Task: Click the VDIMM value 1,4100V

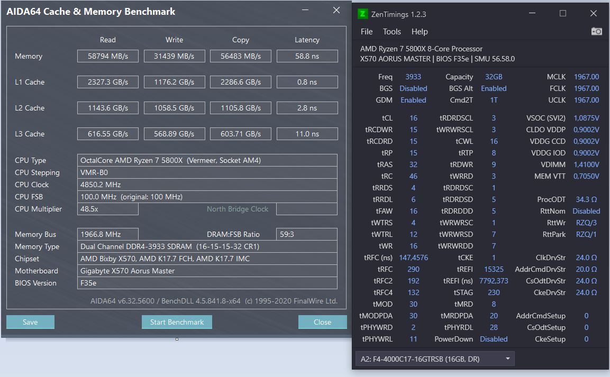Action: tap(586, 164)
